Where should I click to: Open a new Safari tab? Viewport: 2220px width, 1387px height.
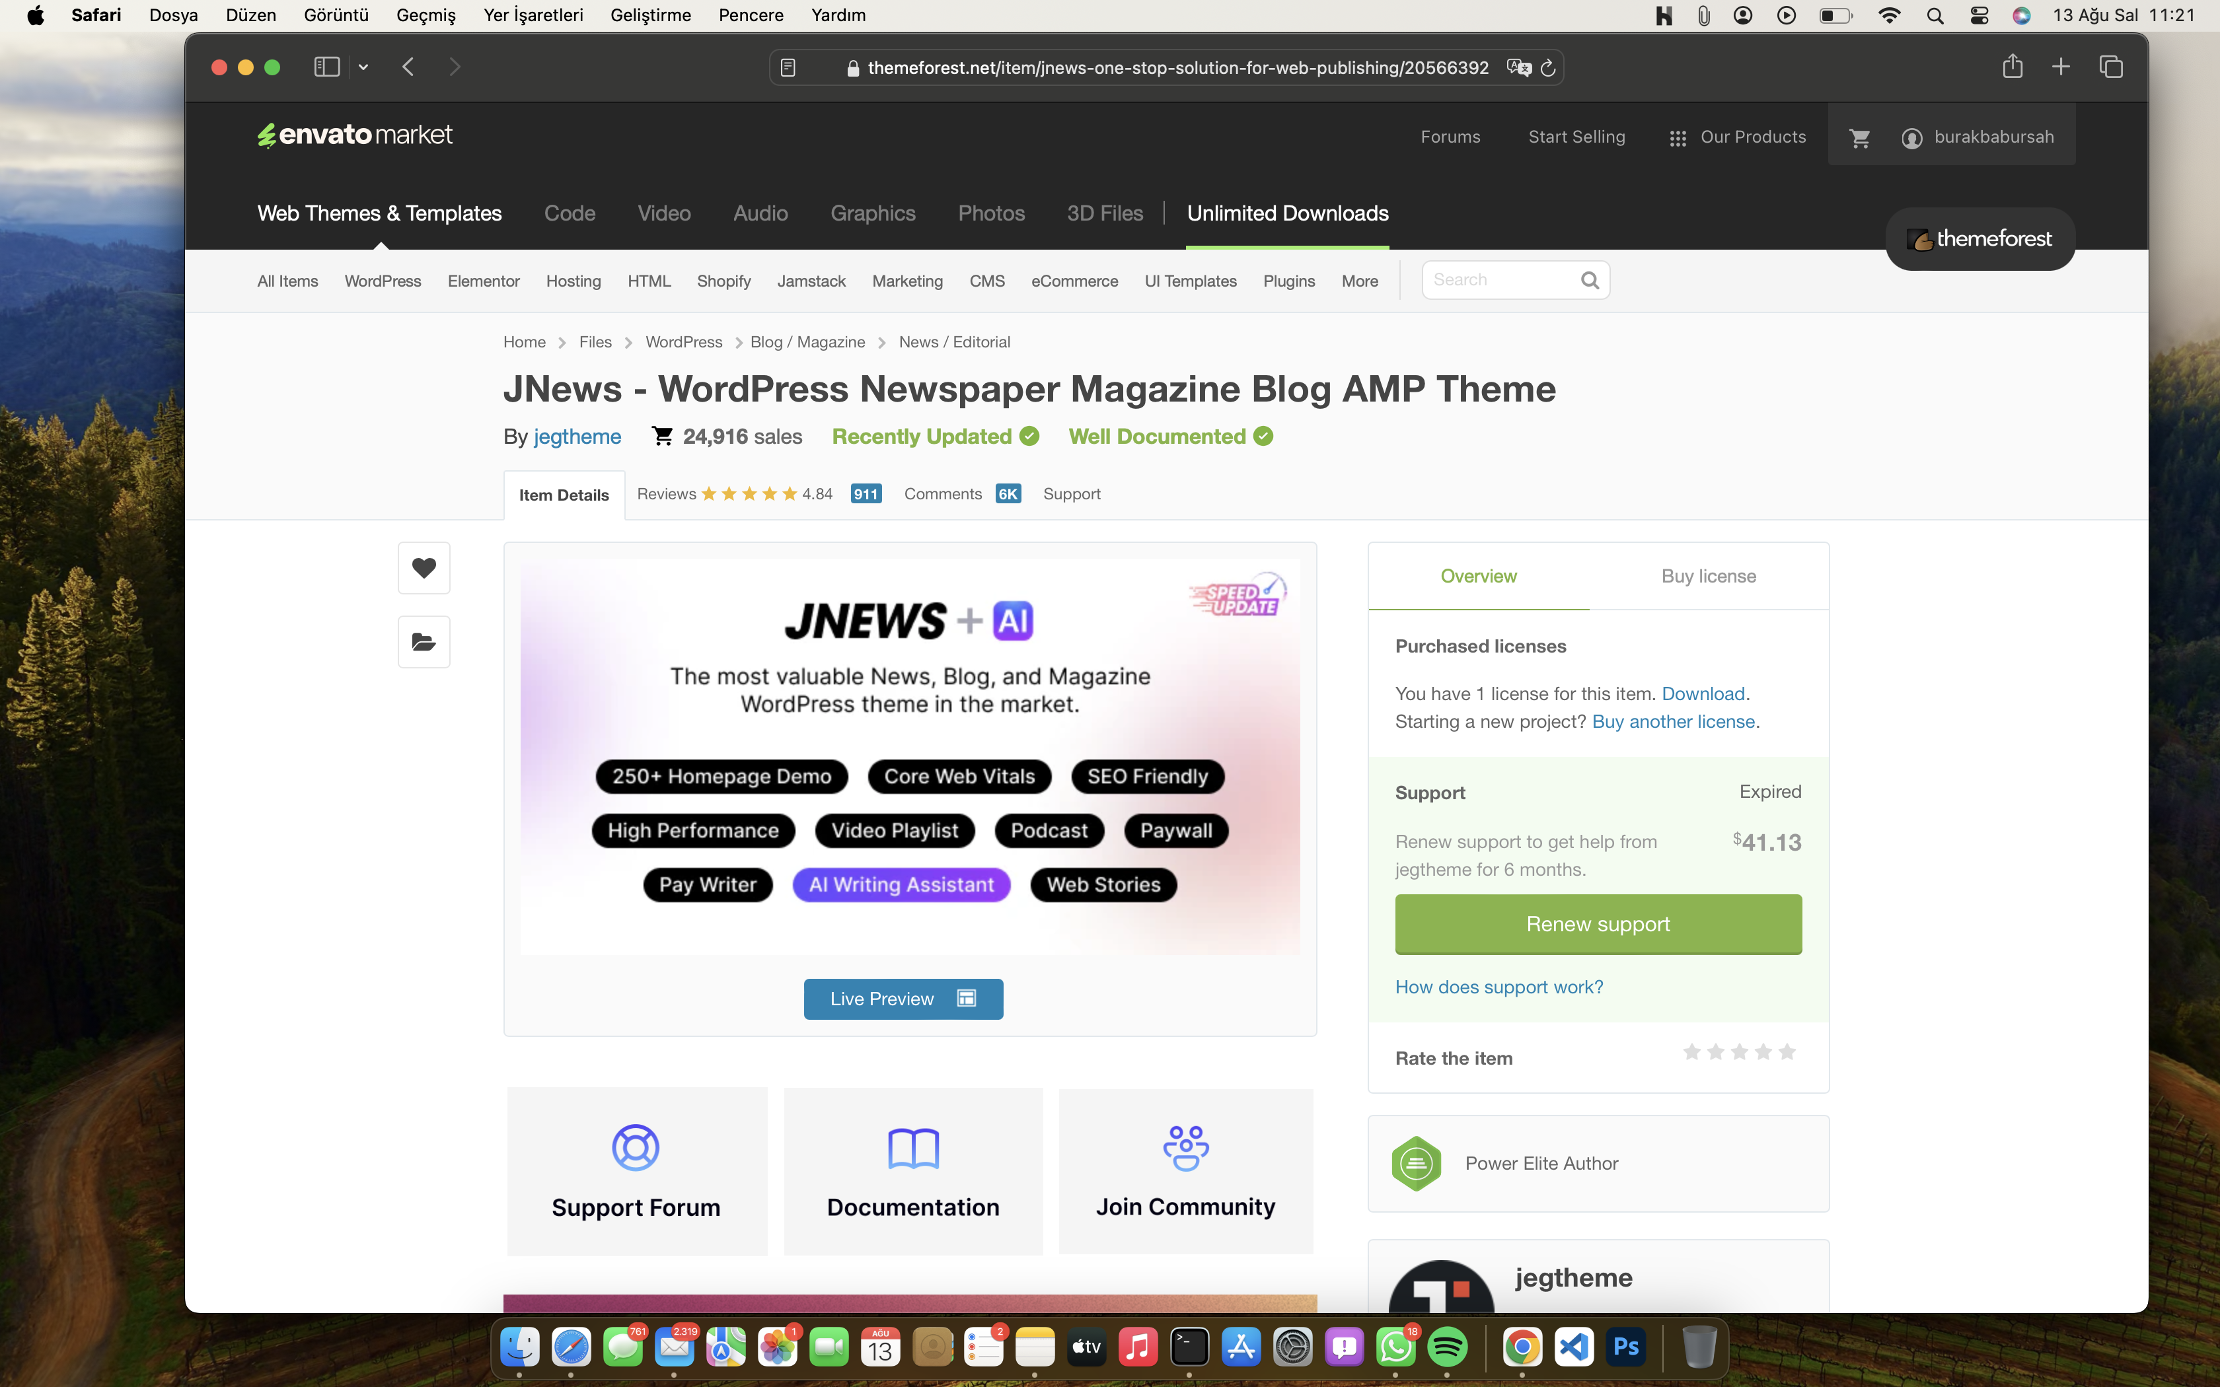coord(2060,67)
